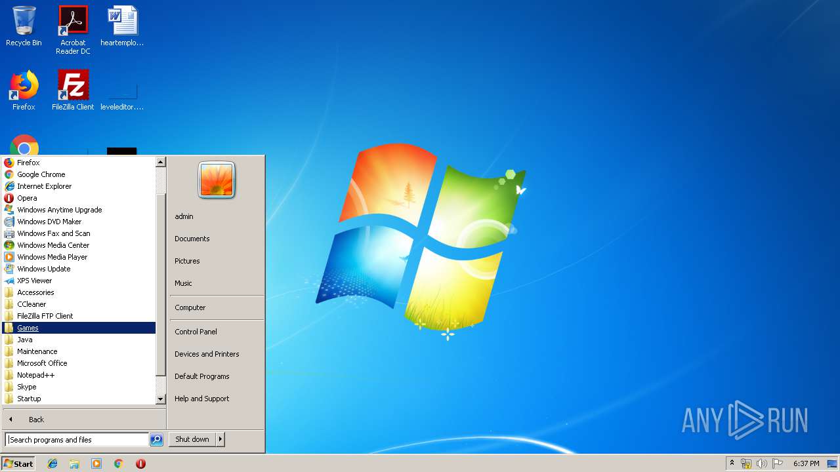Launch Opera from the taskbar
The width and height of the screenshot is (840, 472).
[x=140, y=463]
